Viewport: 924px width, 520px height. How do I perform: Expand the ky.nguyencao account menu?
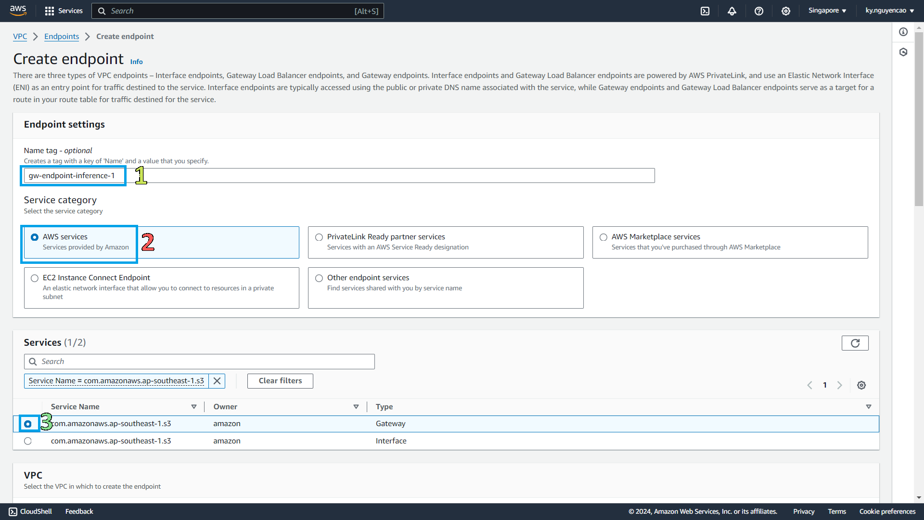coord(889,11)
